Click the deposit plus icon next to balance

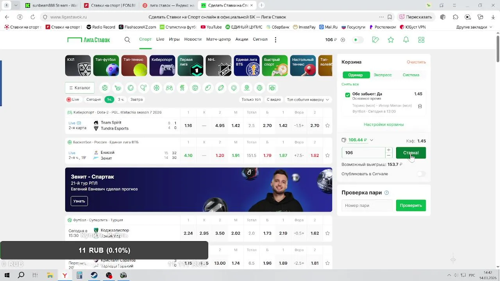click(343, 40)
